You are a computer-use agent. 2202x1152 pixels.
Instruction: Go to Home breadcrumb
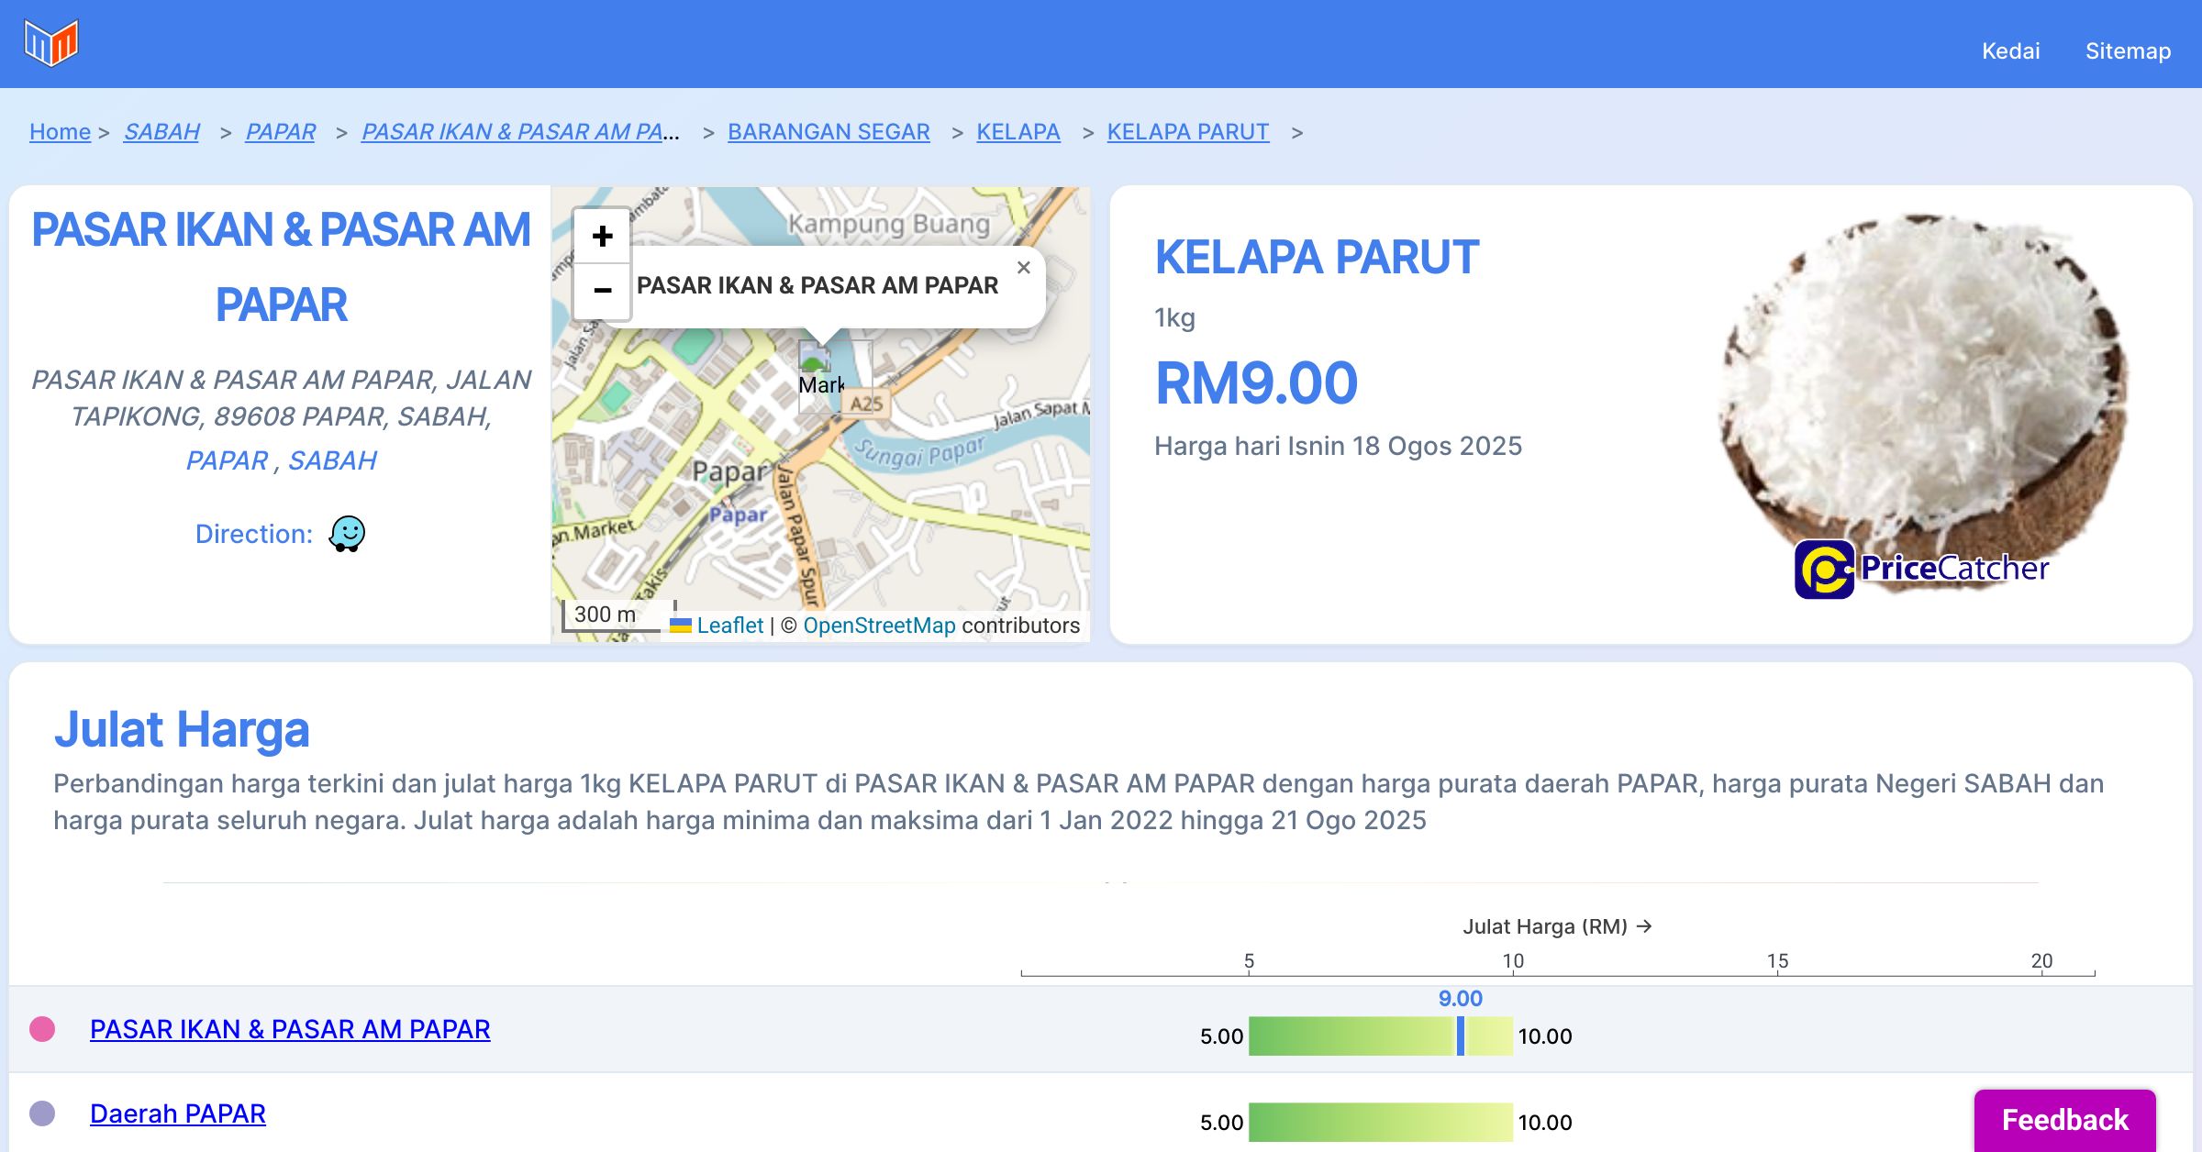pos(60,132)
